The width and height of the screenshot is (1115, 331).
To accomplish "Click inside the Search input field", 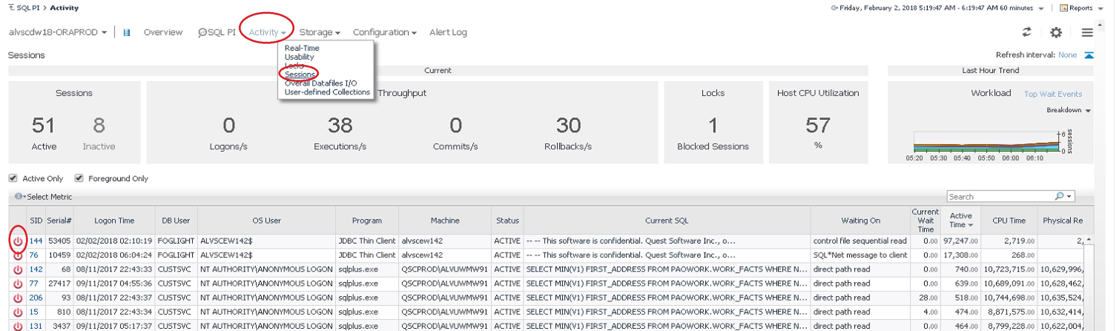I will [x=1000, y=196].
